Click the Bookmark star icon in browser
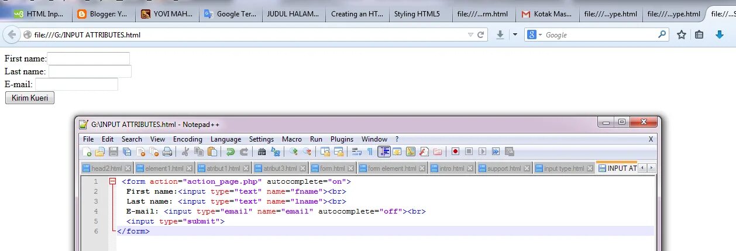 coord(682,35)
